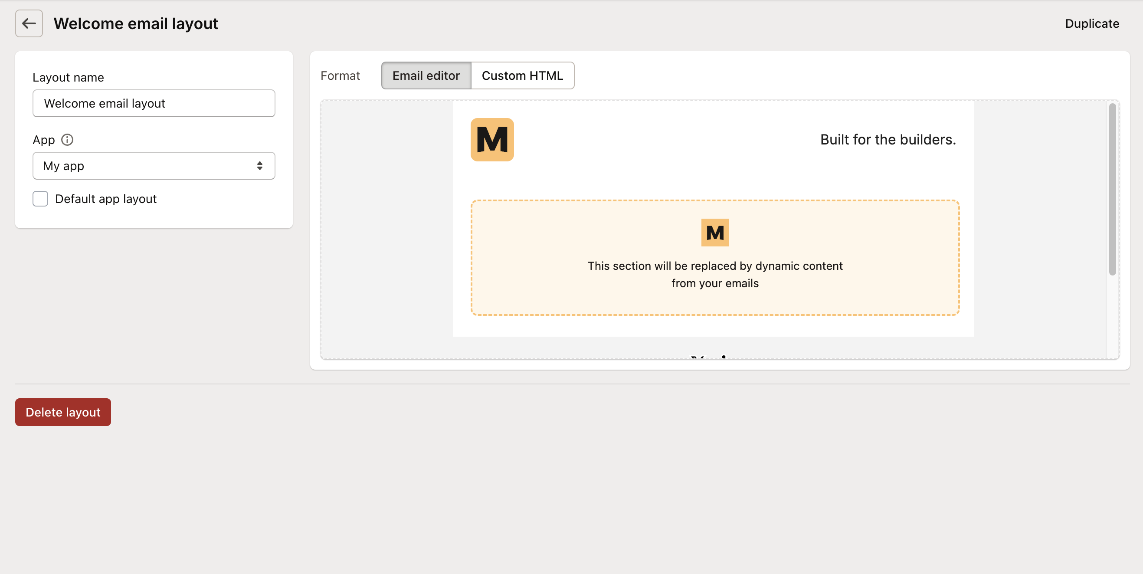This screenshot has height=574, width=1143.
Task: Select the Email editor tab
Action: [x=426, y=75]
